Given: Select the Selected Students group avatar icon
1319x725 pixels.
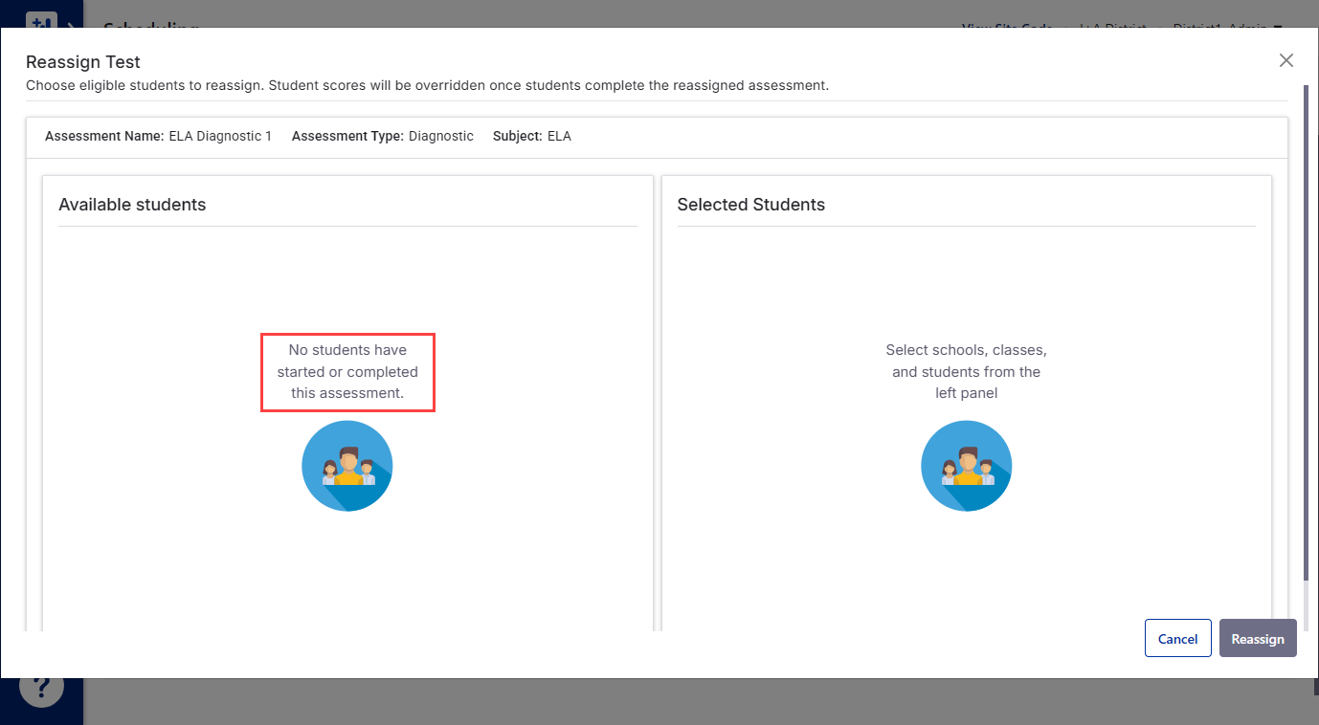Looking at the screenshot, I should click(966, 466).
